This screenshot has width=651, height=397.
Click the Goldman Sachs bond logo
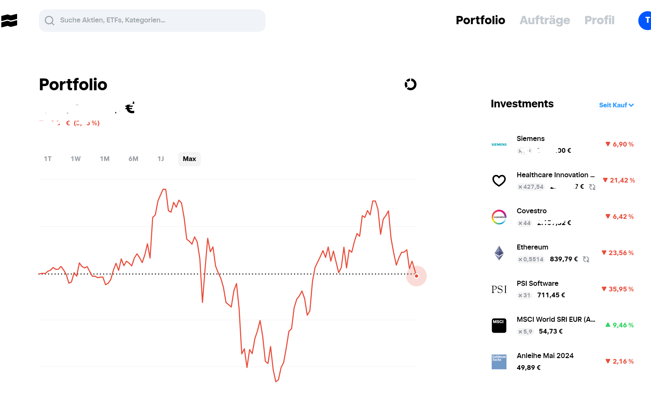499,362
